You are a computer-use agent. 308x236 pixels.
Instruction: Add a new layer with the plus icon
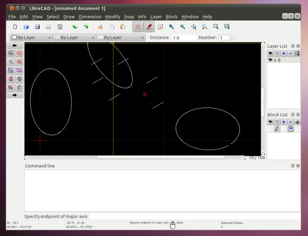tap(284, 53)
